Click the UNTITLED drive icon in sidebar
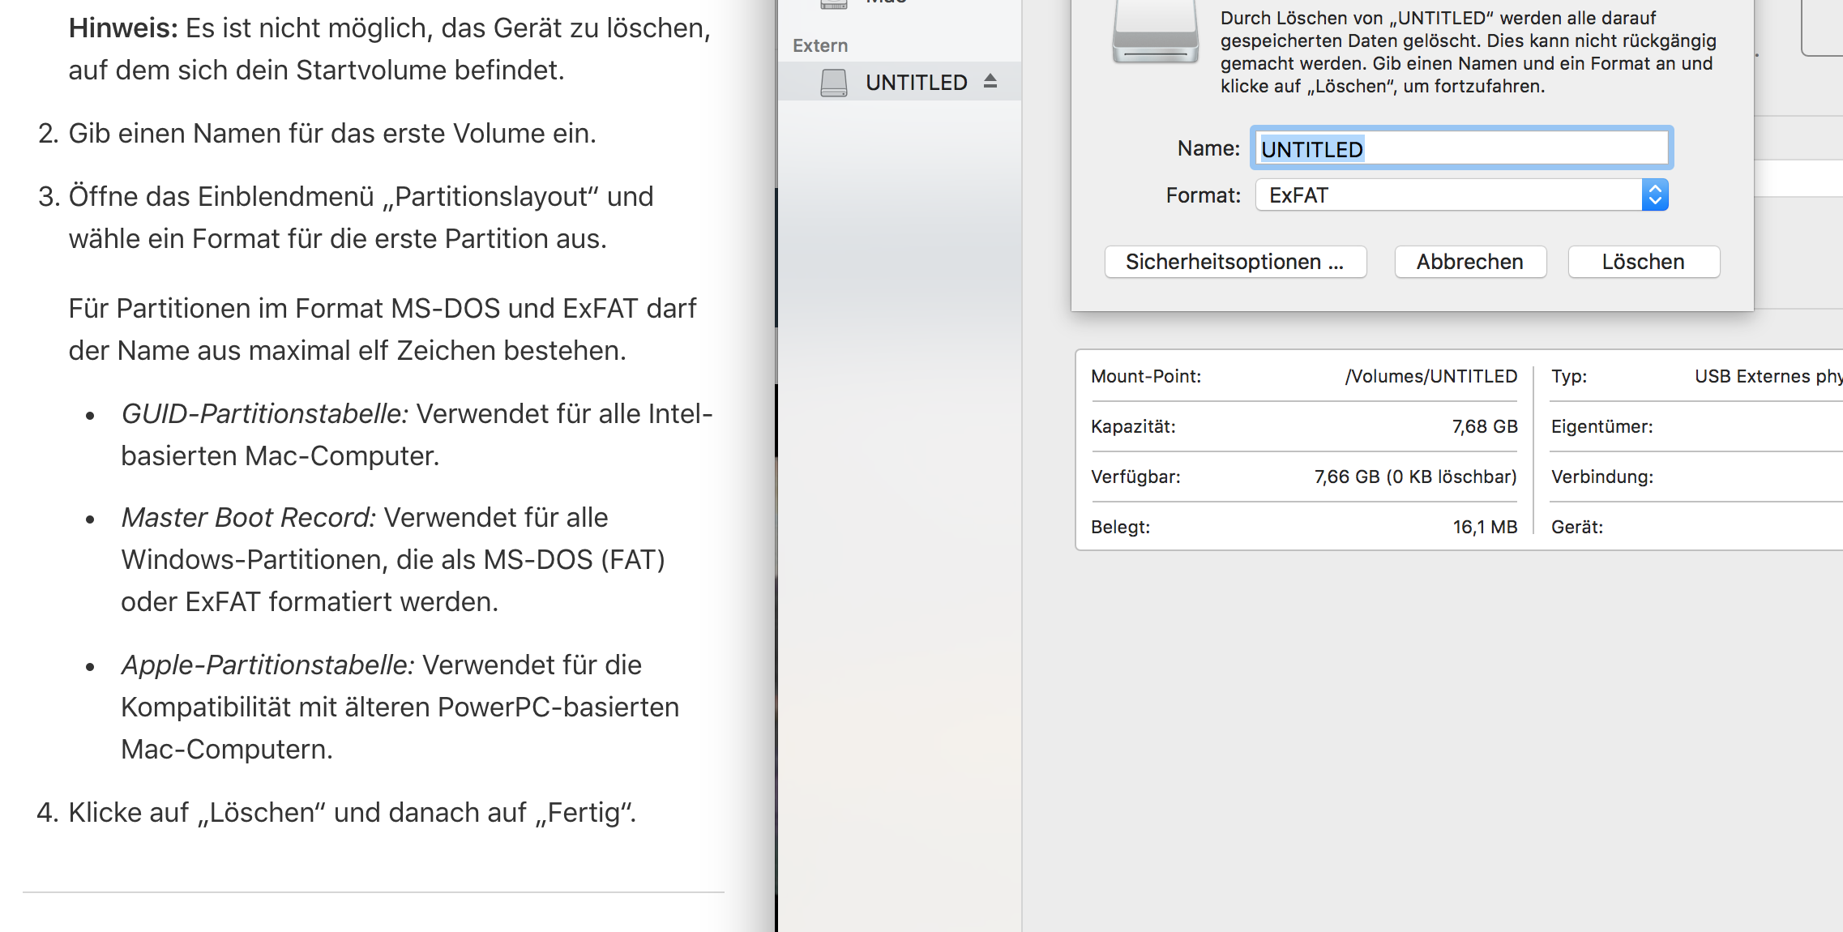 (x=833, y=82)
